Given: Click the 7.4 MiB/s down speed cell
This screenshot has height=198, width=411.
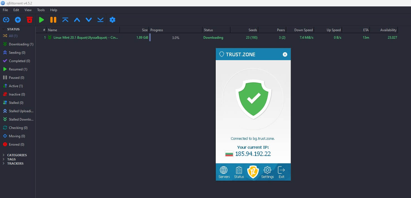Looking at the screenshot, I should (x=306, y=38).
